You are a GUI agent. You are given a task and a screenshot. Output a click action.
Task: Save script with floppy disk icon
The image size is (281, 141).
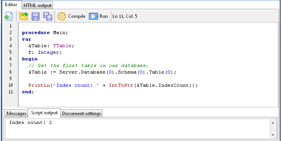[x=36, y=16]
